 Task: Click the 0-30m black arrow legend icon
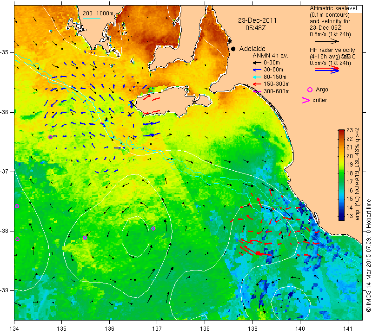tap(256, 63)
